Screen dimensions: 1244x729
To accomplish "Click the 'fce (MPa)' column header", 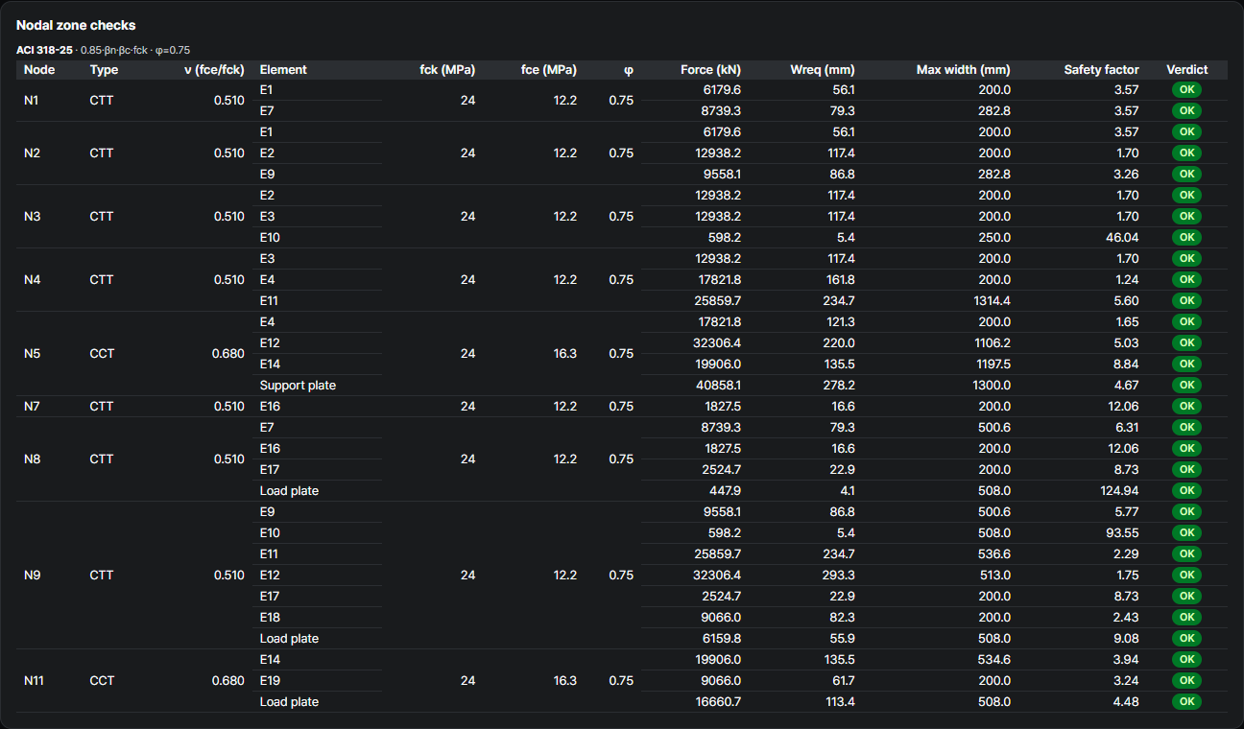I will click(549, 70).
